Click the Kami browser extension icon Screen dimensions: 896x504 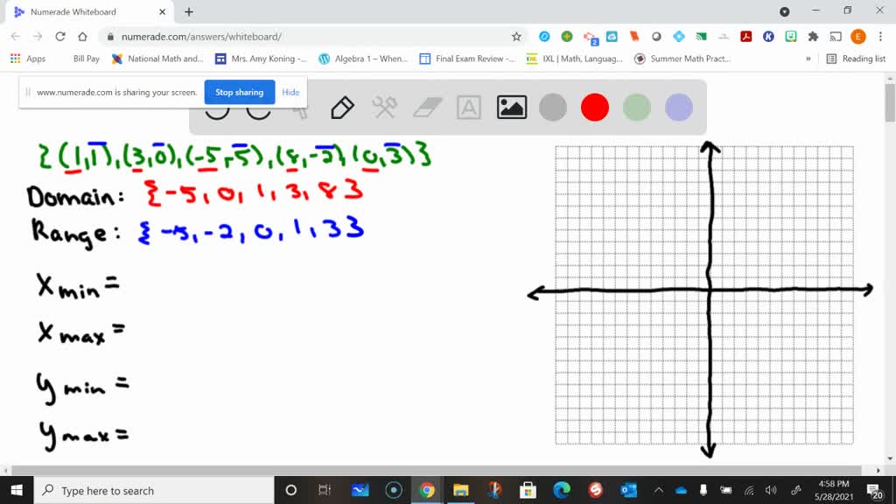click(768, 37)
